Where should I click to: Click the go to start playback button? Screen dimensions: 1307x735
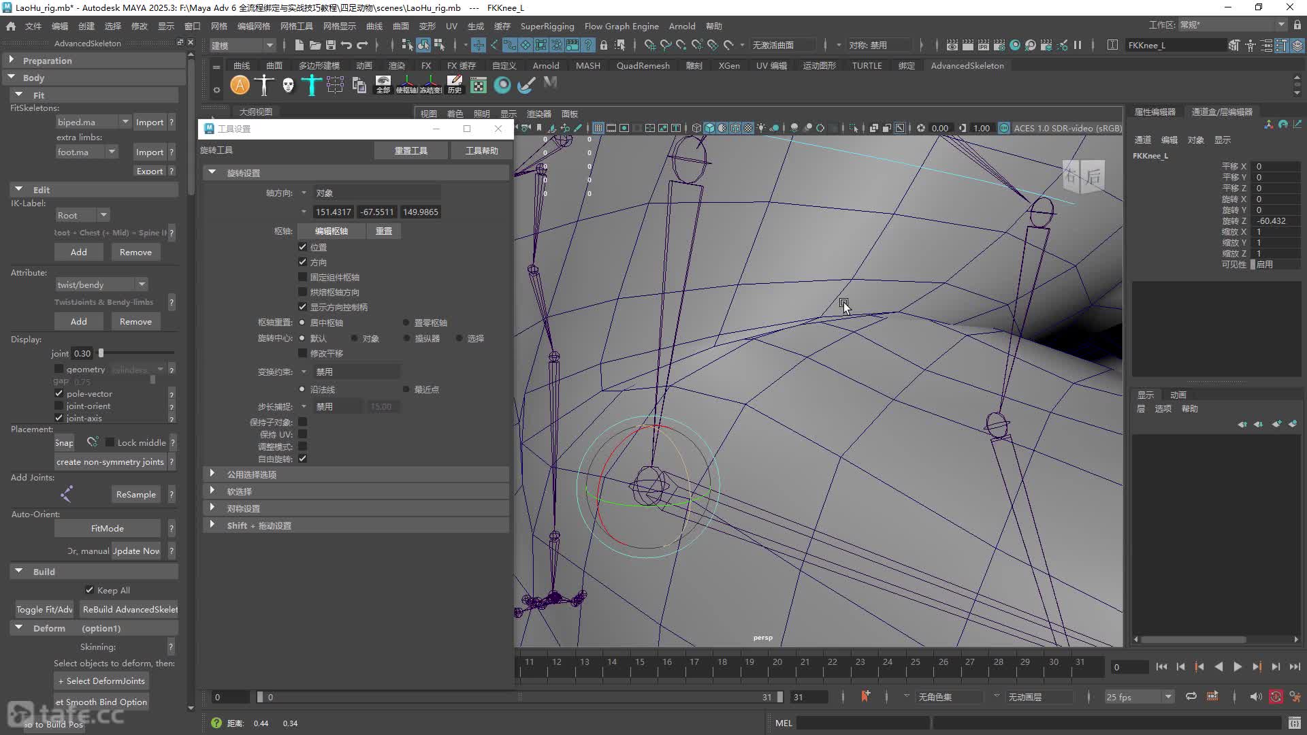tap(1161, 667)
